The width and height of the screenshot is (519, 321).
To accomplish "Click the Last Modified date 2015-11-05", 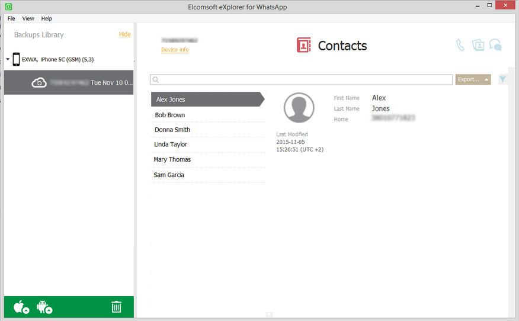I will [291, 142].
